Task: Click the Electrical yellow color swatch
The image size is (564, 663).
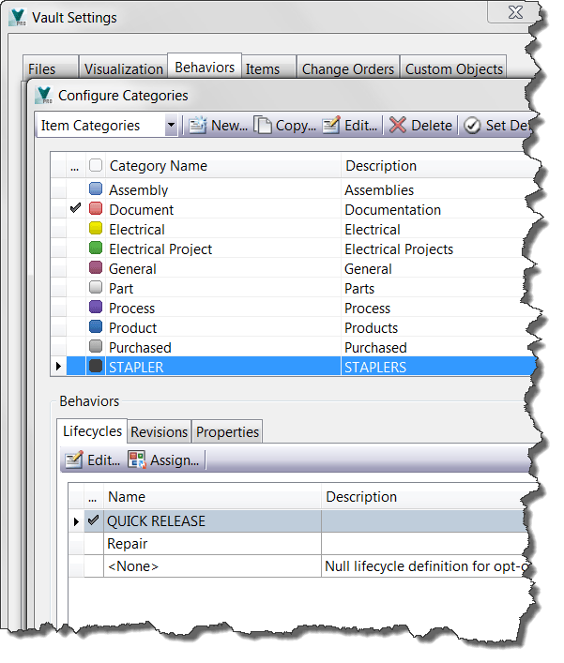Action: coord(96,228)
